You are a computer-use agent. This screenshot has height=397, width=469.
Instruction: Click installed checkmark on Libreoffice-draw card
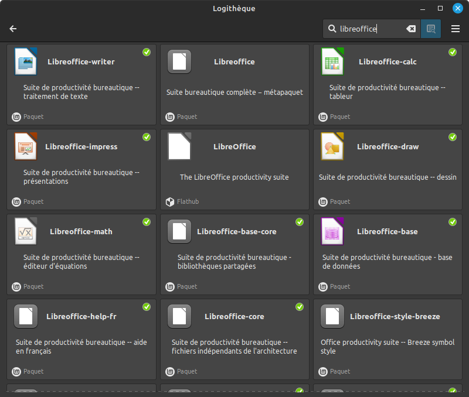[x=453, y=137]
